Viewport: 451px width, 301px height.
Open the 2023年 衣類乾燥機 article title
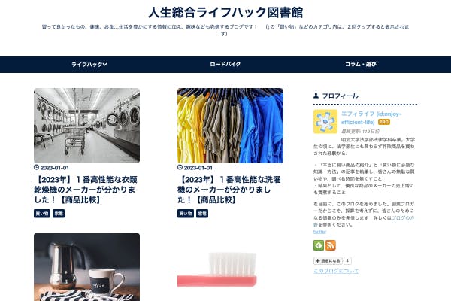86,190
